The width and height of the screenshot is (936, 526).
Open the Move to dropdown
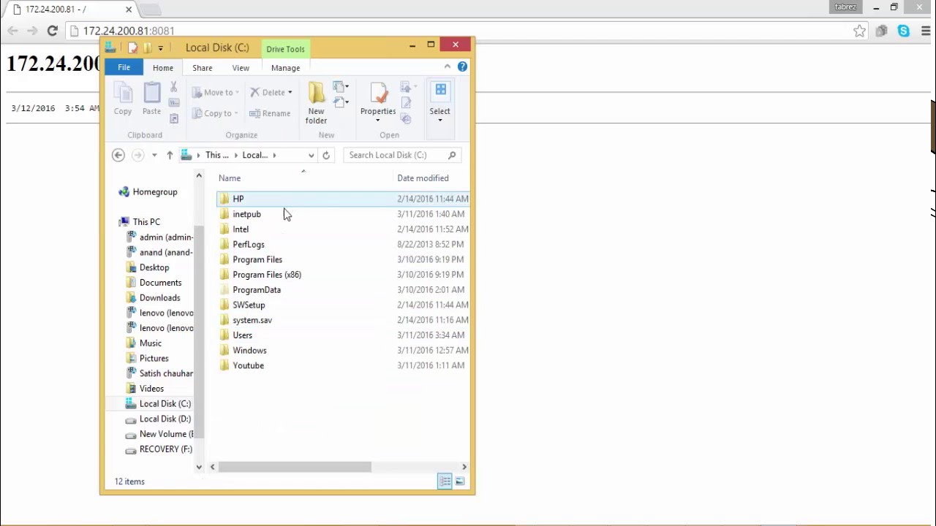(x=215, y=93)
